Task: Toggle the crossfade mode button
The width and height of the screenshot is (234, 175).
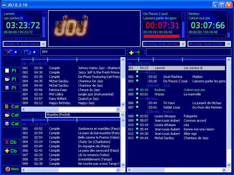Action: point(11,52)
